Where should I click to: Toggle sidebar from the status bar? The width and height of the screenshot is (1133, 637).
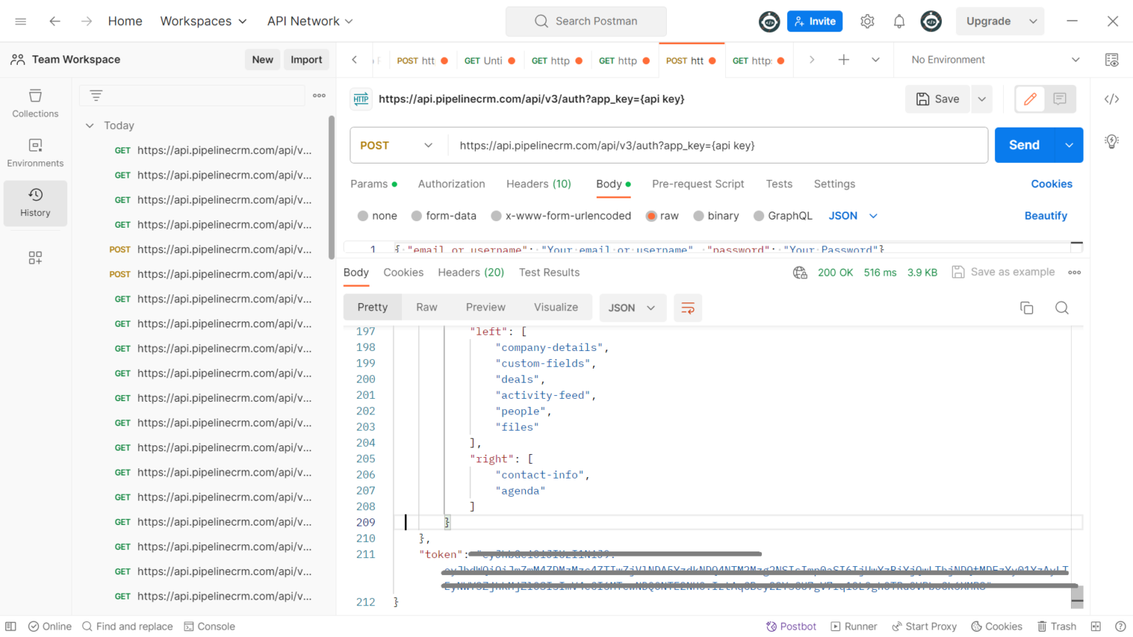click(10, 626)
